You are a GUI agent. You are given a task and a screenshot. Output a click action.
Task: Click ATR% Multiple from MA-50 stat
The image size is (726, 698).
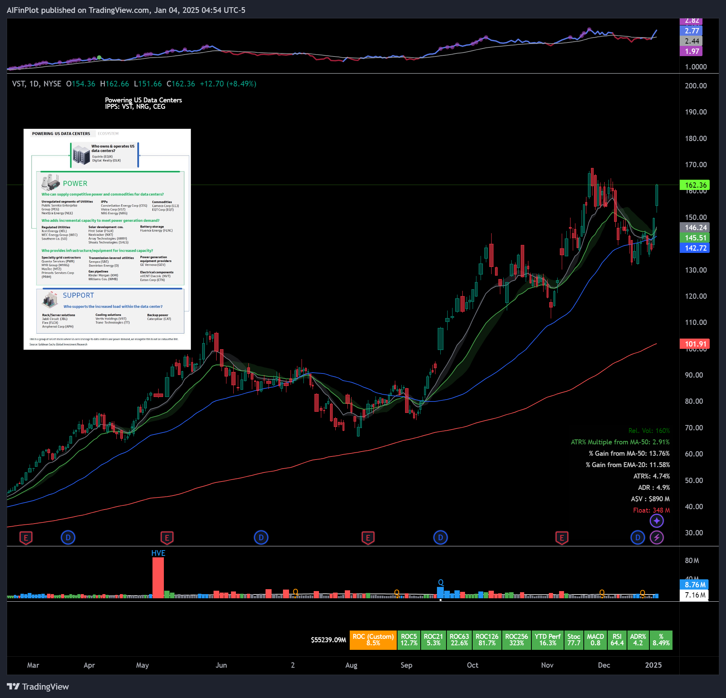click(x=620, y=442)
